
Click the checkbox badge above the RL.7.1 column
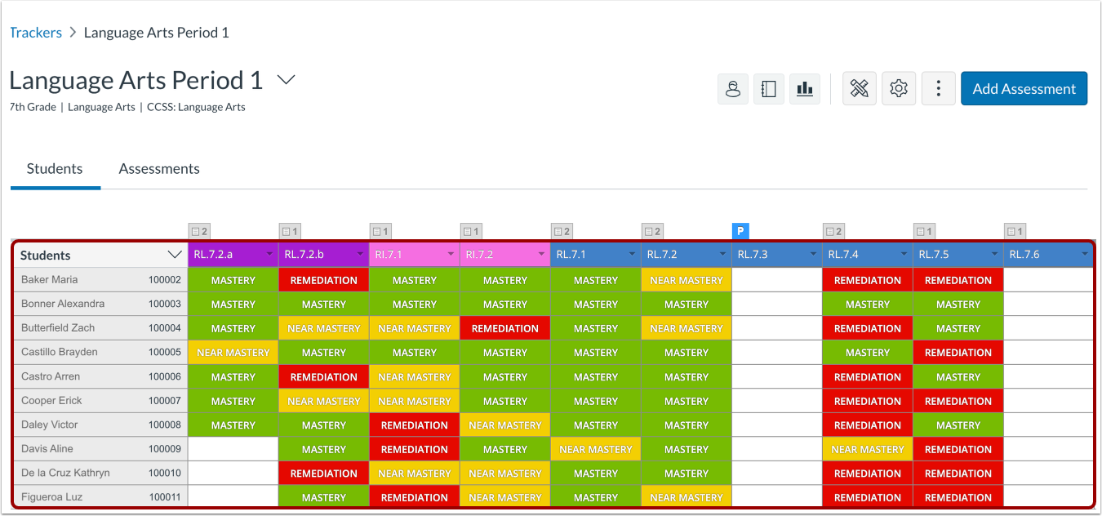click(x=559, y=231)
